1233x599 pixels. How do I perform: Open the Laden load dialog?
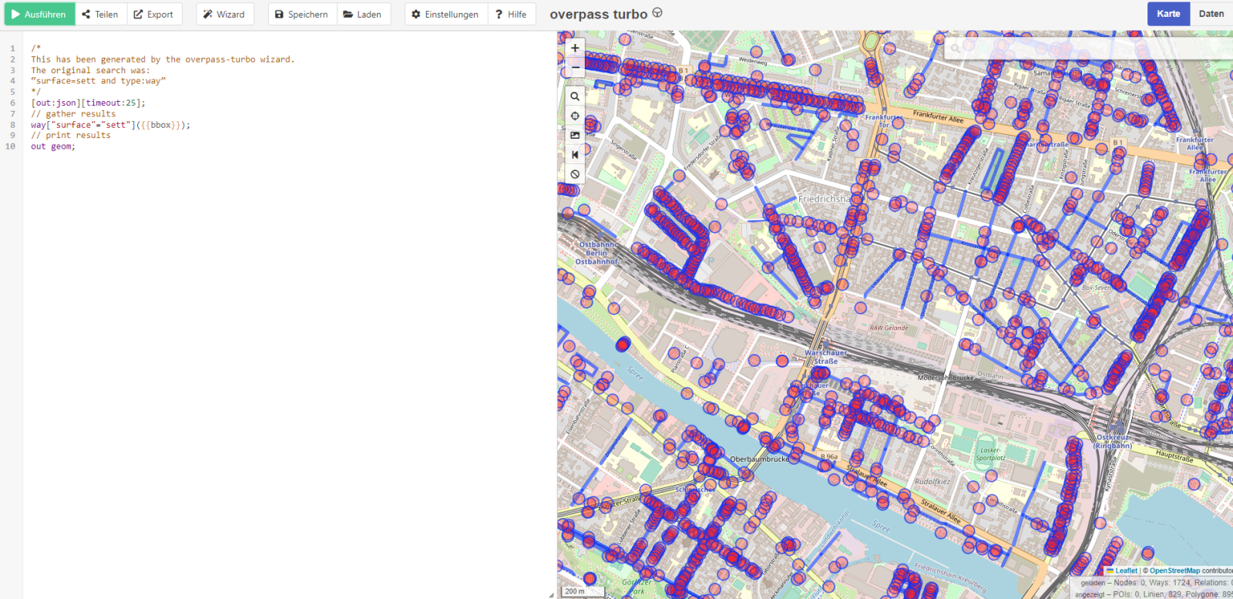[363, 15]
